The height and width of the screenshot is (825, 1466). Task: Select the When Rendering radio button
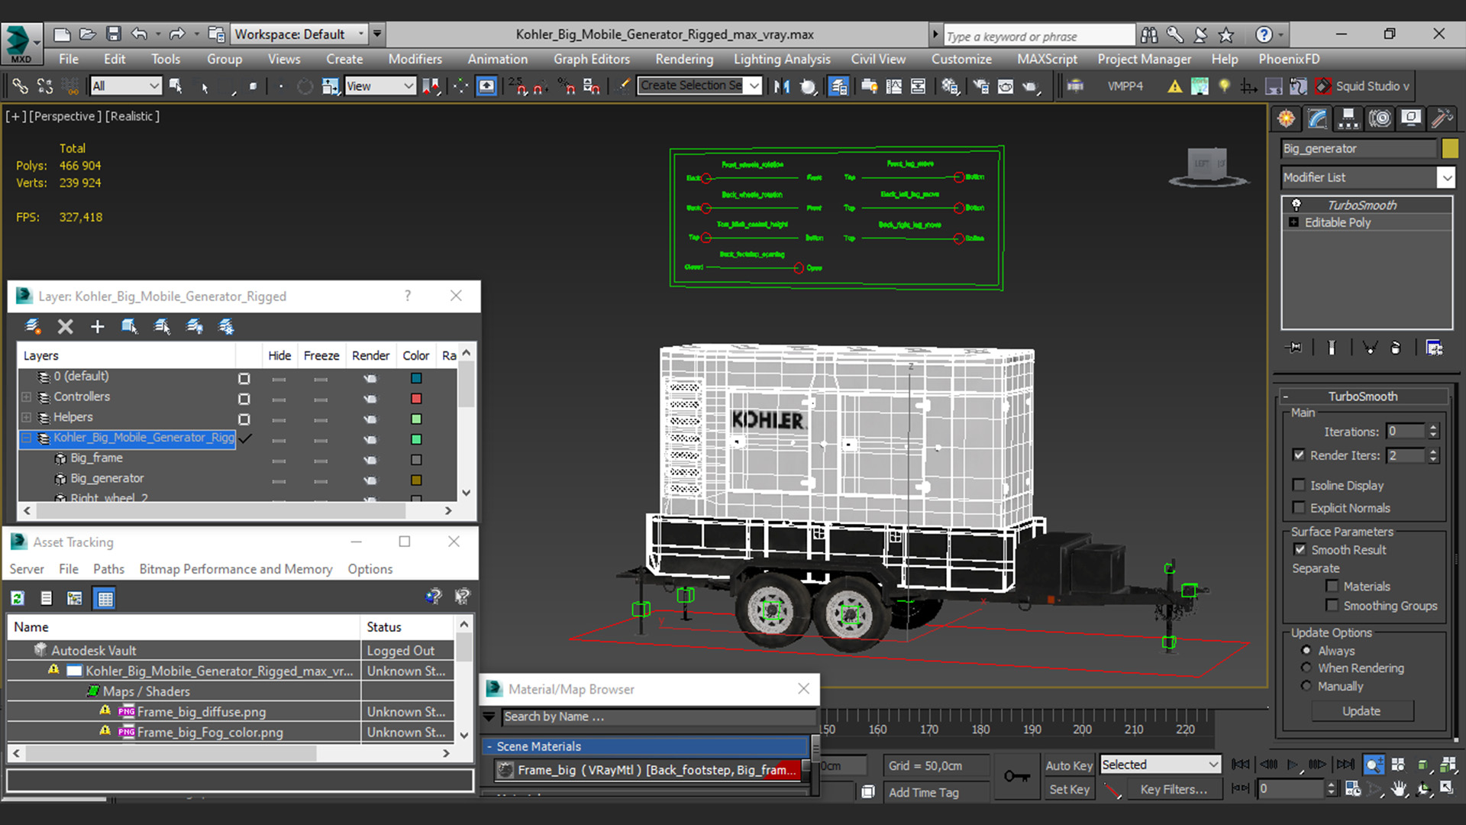(1306, 668)
